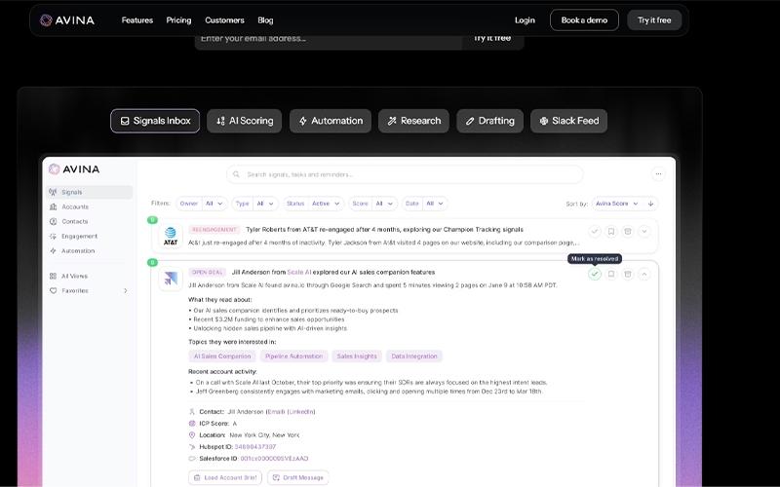Click the search signals, tasks and reminders field
Image resolution: width=780 pixels, height=487 pixels.
[x=405, y=174]
